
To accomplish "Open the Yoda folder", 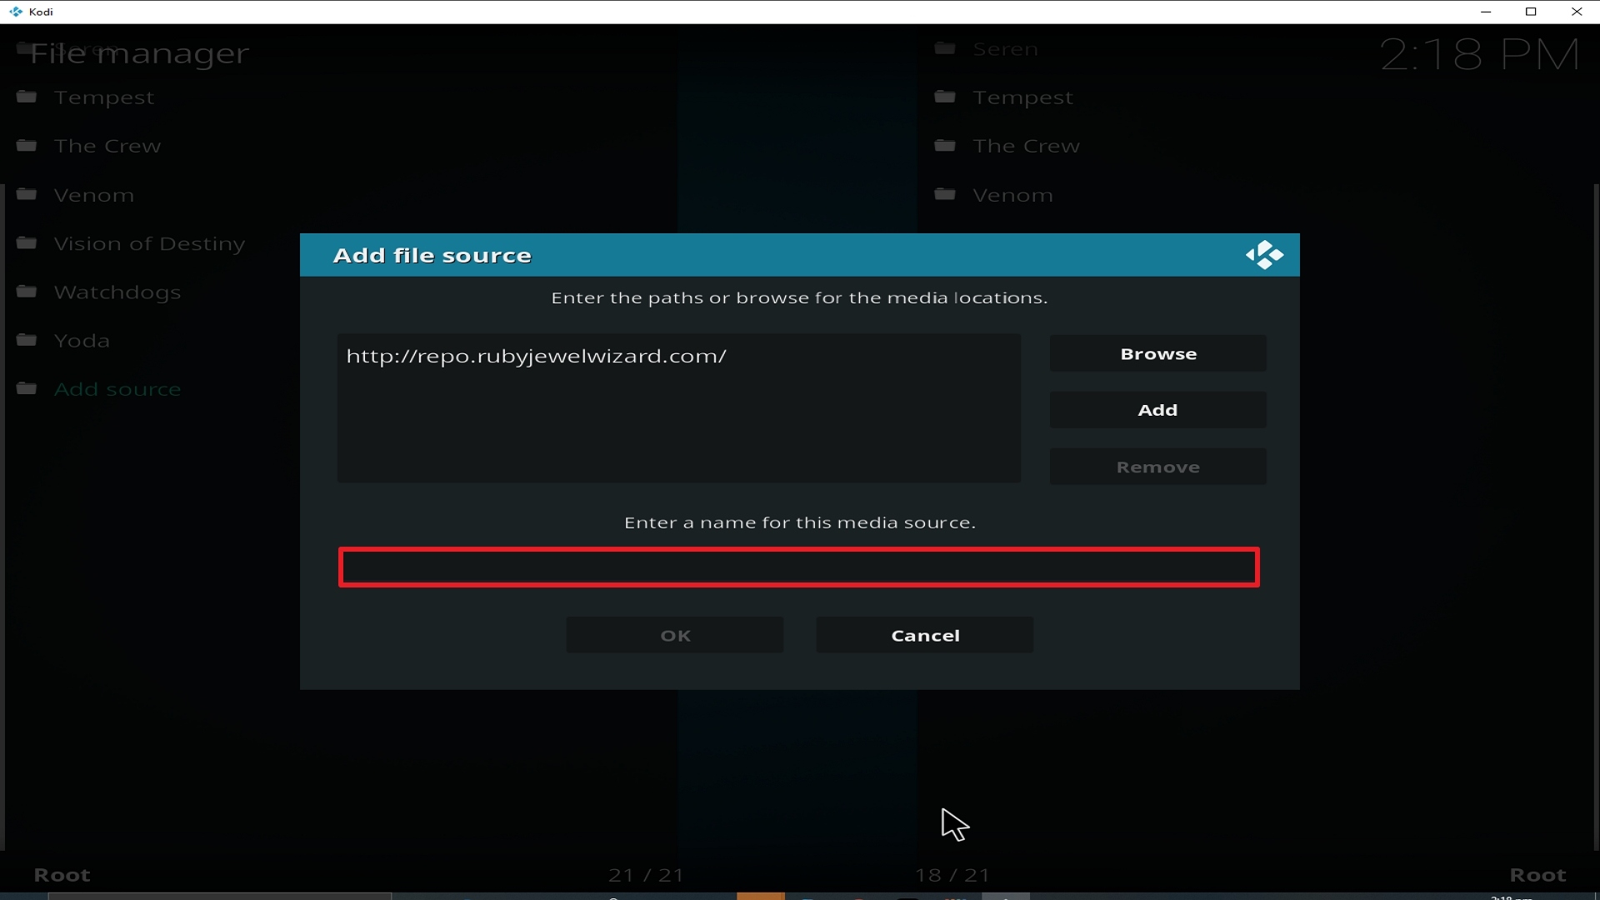I will (x=82, y=341).
